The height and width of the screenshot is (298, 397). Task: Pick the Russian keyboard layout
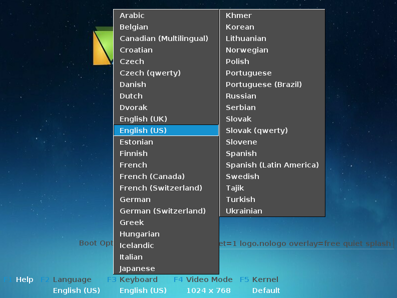click(241, 96)
